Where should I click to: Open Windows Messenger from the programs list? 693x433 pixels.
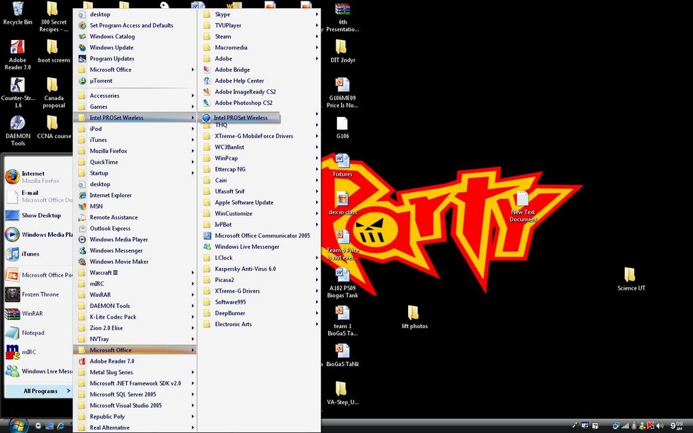(135, 250)
